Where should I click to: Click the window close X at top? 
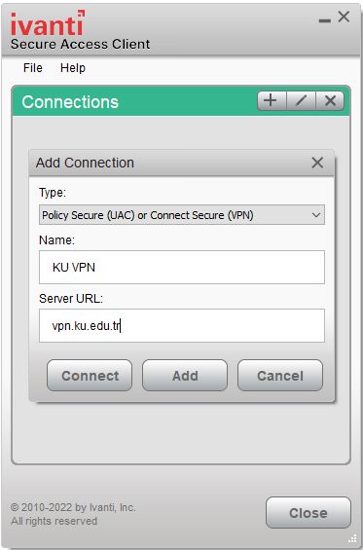[344, 17]
